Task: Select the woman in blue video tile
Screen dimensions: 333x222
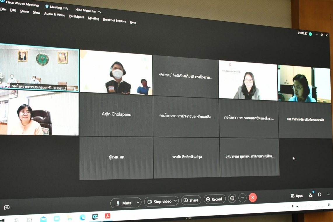Action: (x=304, y=84)
